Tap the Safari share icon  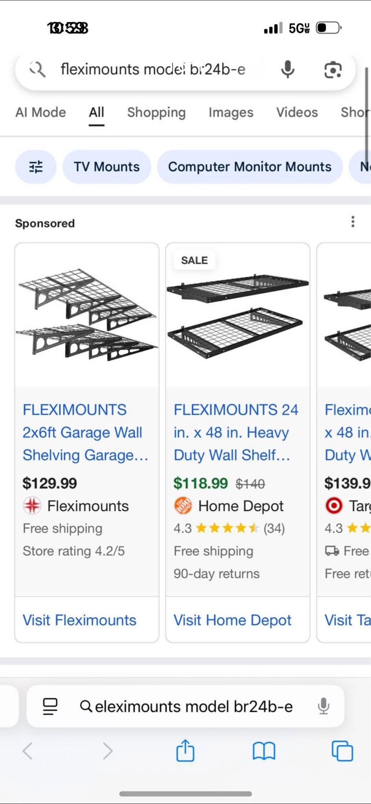tap(185, 751)
